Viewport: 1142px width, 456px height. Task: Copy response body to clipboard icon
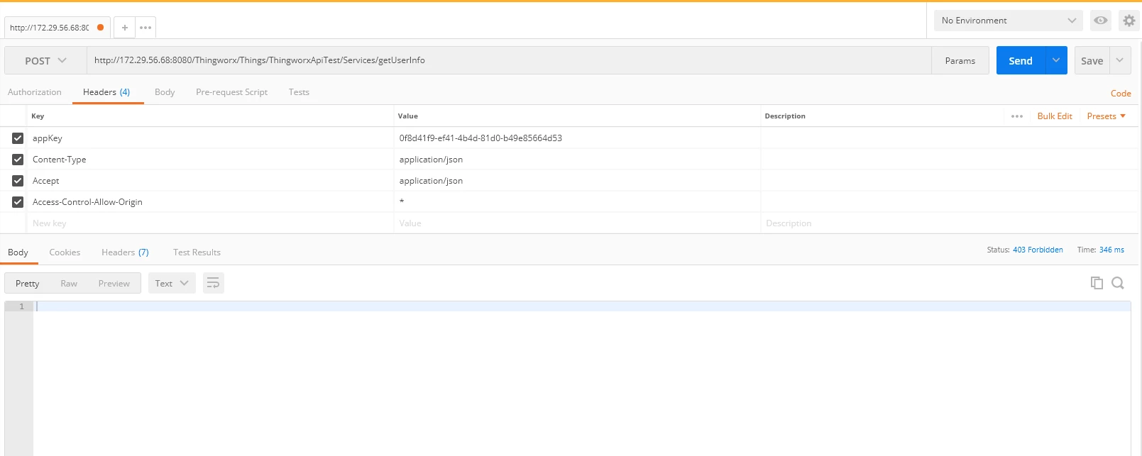[1097, 283]
